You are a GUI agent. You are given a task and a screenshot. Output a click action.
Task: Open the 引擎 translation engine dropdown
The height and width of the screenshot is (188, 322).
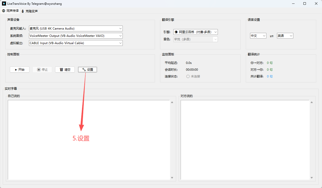point(195,32)
